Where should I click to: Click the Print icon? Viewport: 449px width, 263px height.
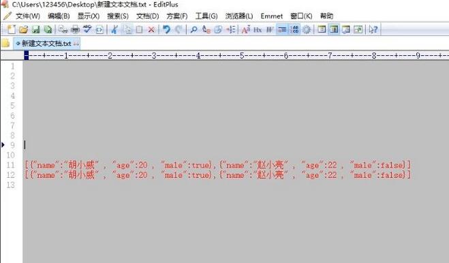tap(76, 29)
